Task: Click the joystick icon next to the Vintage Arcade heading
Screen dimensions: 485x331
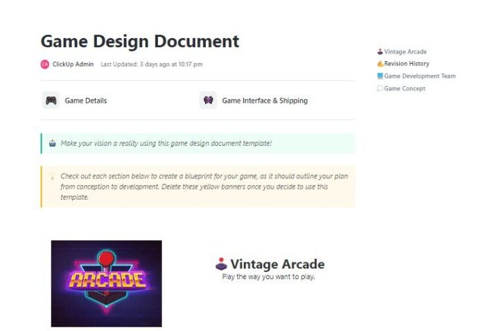Action: (221, 264)
